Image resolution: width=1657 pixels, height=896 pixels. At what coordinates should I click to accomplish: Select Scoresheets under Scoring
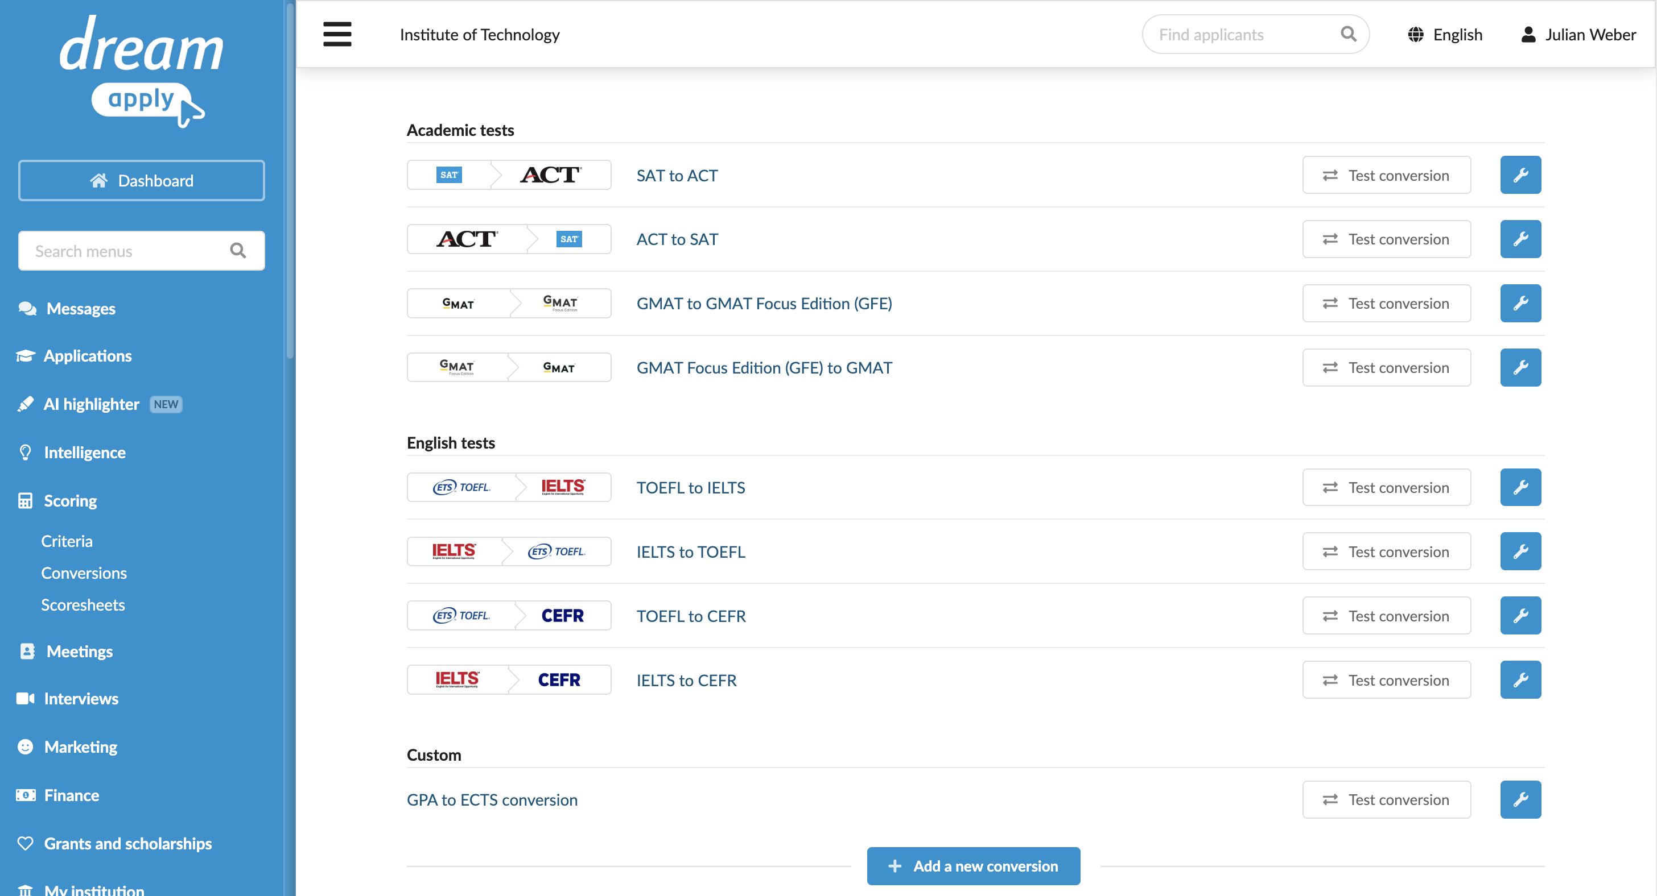click(83, 605)
